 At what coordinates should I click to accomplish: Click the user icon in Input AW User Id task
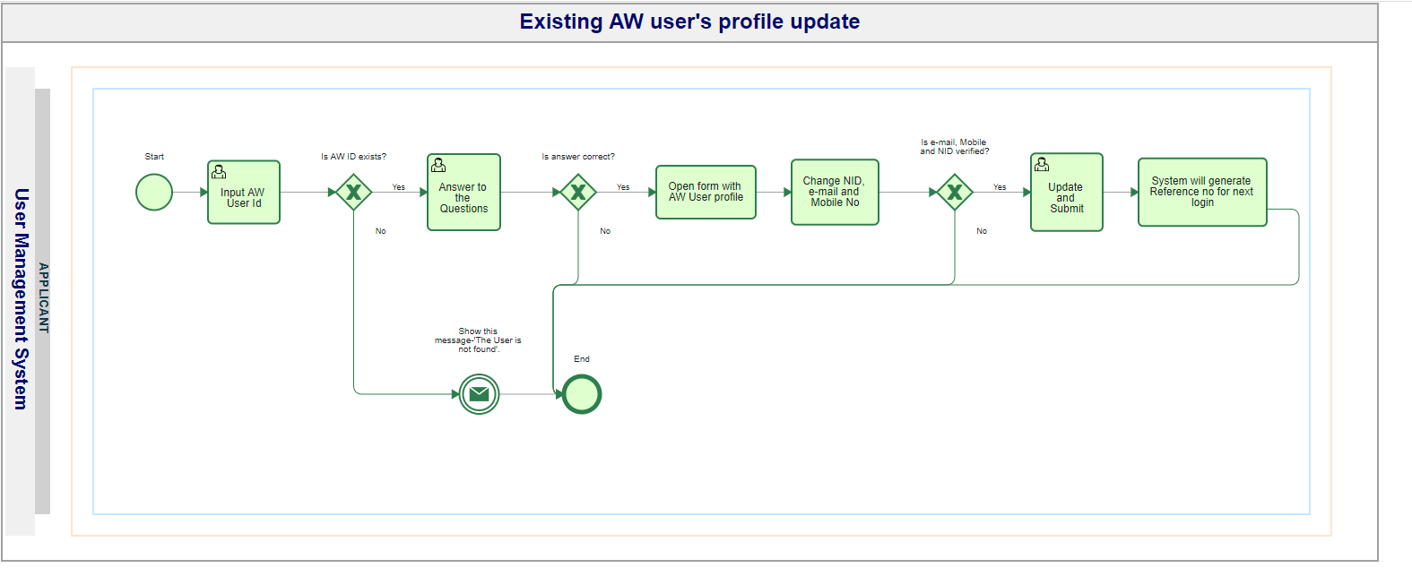(x=219, y=171)
